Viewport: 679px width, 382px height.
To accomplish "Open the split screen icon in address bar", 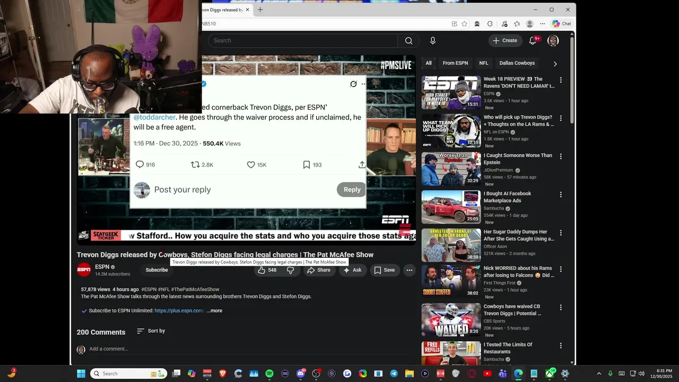I will tap(454, 24).
